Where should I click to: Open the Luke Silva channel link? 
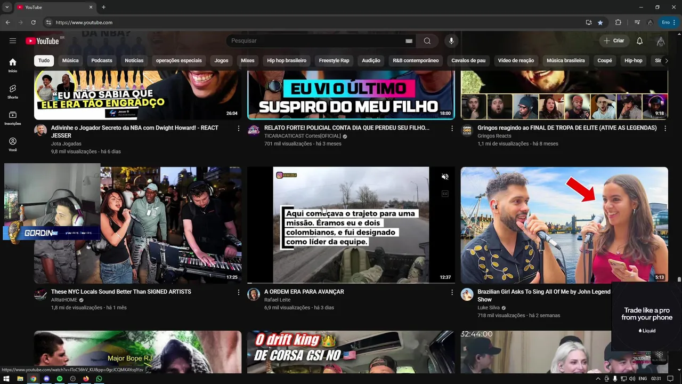(489, 308)
